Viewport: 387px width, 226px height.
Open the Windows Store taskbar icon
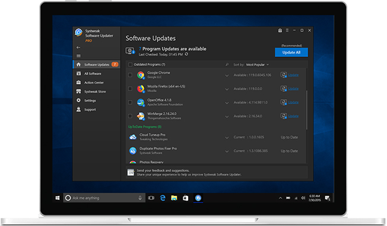(x=186, y=198)
